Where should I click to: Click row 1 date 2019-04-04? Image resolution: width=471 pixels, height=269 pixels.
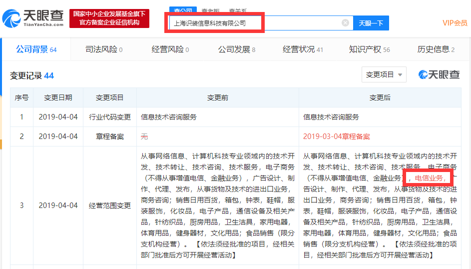pyautogui.click(x=58, y=117)
